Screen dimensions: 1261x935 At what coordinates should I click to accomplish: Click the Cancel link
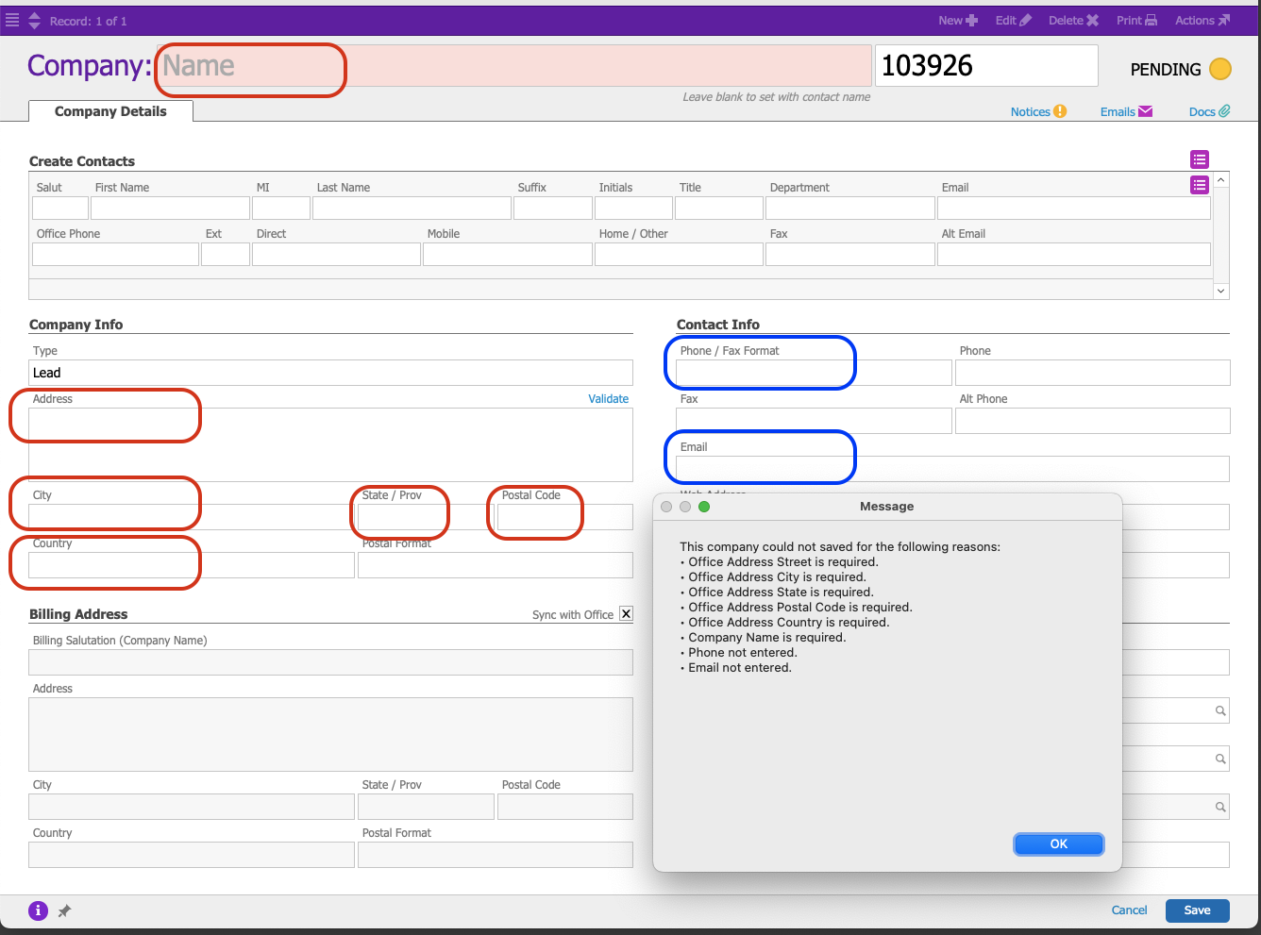(1129, 910)
